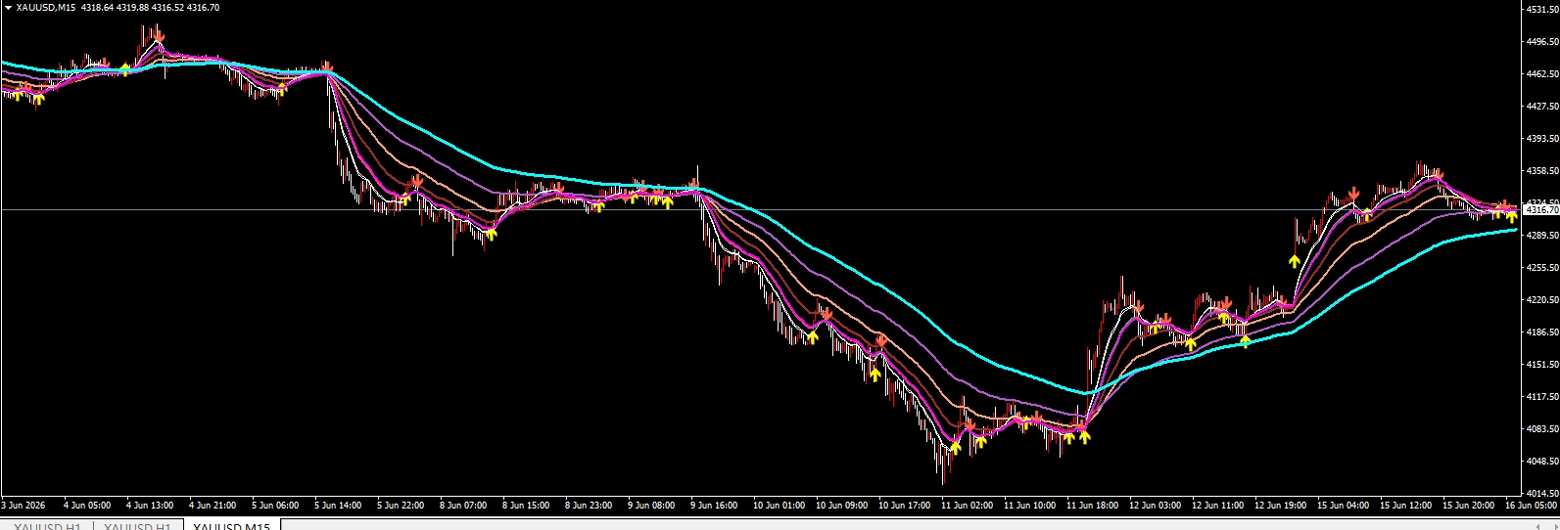Click the 4255.50 price axis label
The height and width of the screenshot is (530, 1560).
coord(1542,268)
